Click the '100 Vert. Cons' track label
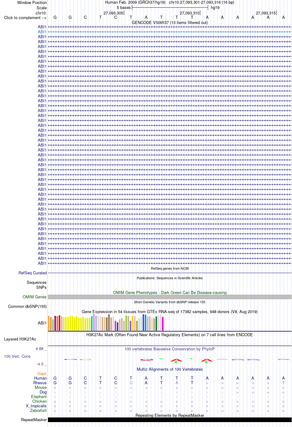This screenshot has width=292, height=427. 17,356
